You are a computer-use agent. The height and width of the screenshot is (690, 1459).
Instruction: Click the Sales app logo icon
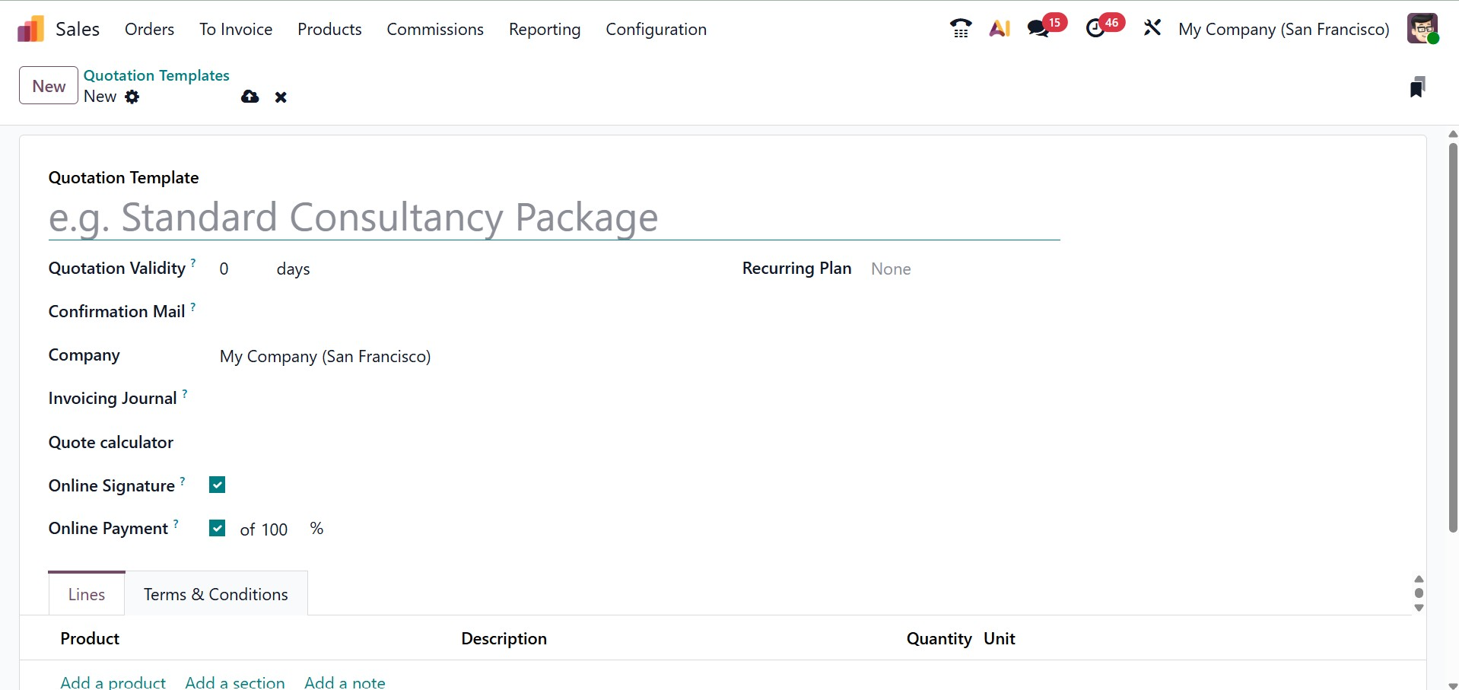[x=30, y=30]
